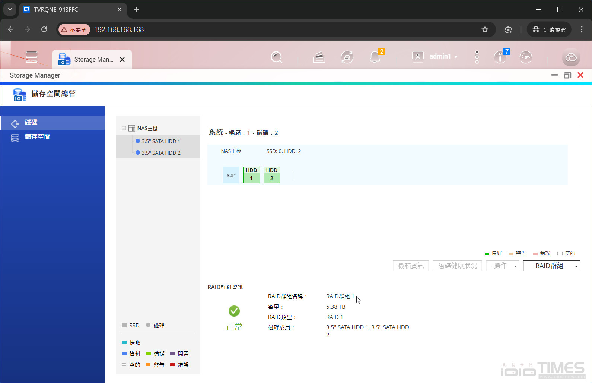Select the 磁碟 sidebar item
This screenshot has height=383, width=592.
[x=52, y=122]
